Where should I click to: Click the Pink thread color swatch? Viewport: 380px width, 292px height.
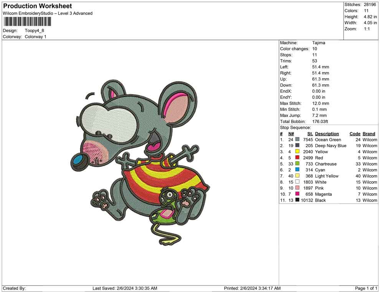[297, 188]
